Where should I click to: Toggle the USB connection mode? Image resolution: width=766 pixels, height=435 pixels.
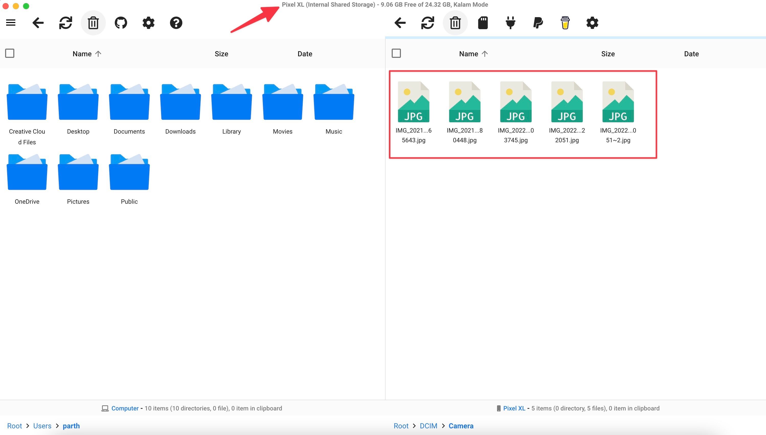[x=510, y=23]
